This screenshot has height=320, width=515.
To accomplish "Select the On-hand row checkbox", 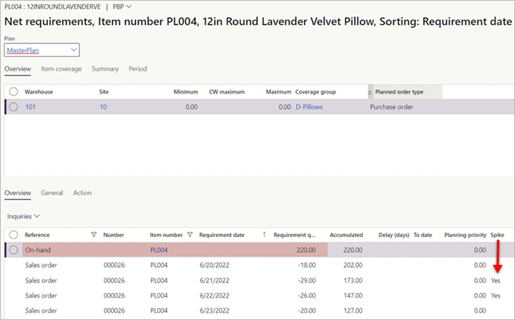I will pos(14,250).
